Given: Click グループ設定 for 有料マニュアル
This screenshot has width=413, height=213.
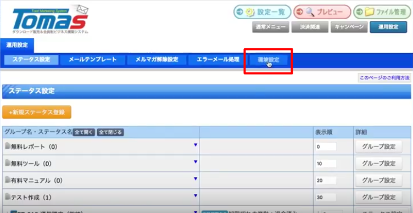Looking at the screenshot, I should 379,181.
